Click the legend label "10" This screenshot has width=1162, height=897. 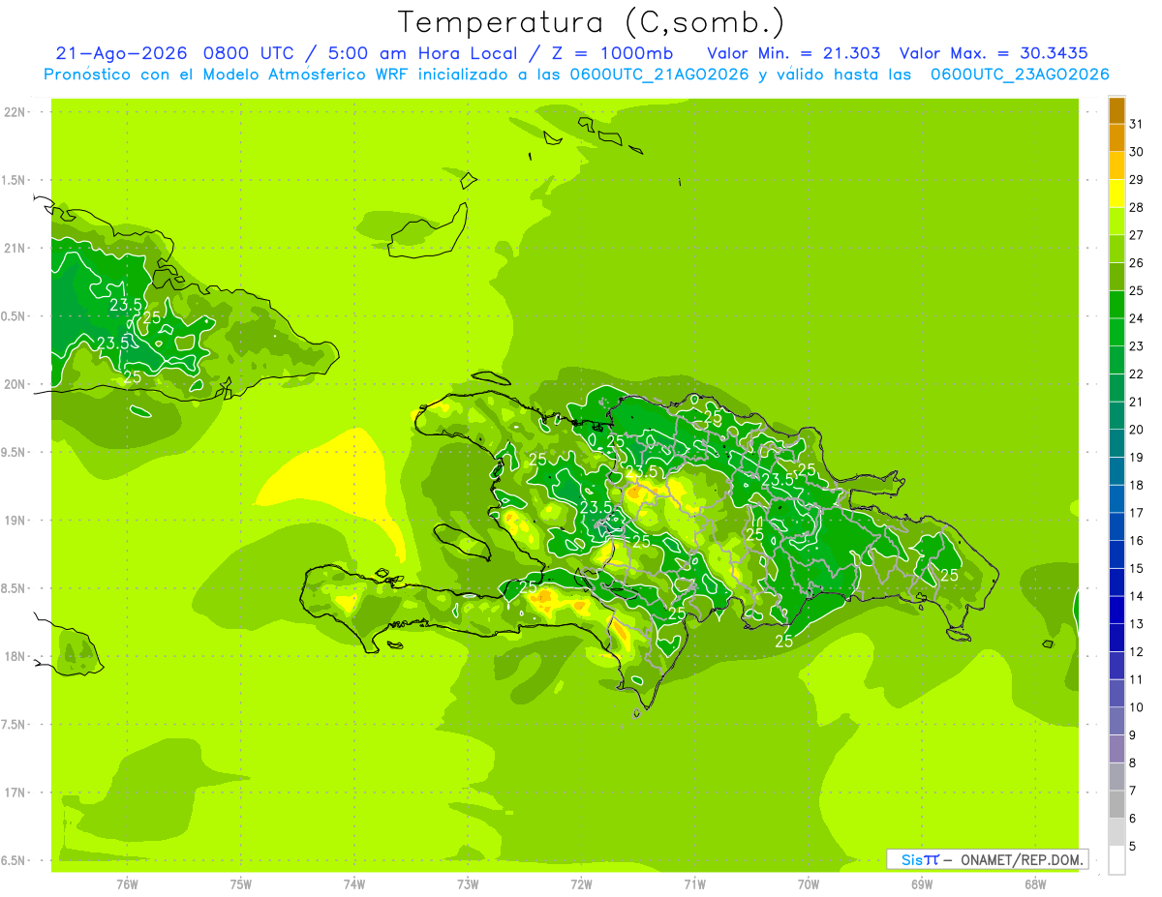coord(1137,707)
